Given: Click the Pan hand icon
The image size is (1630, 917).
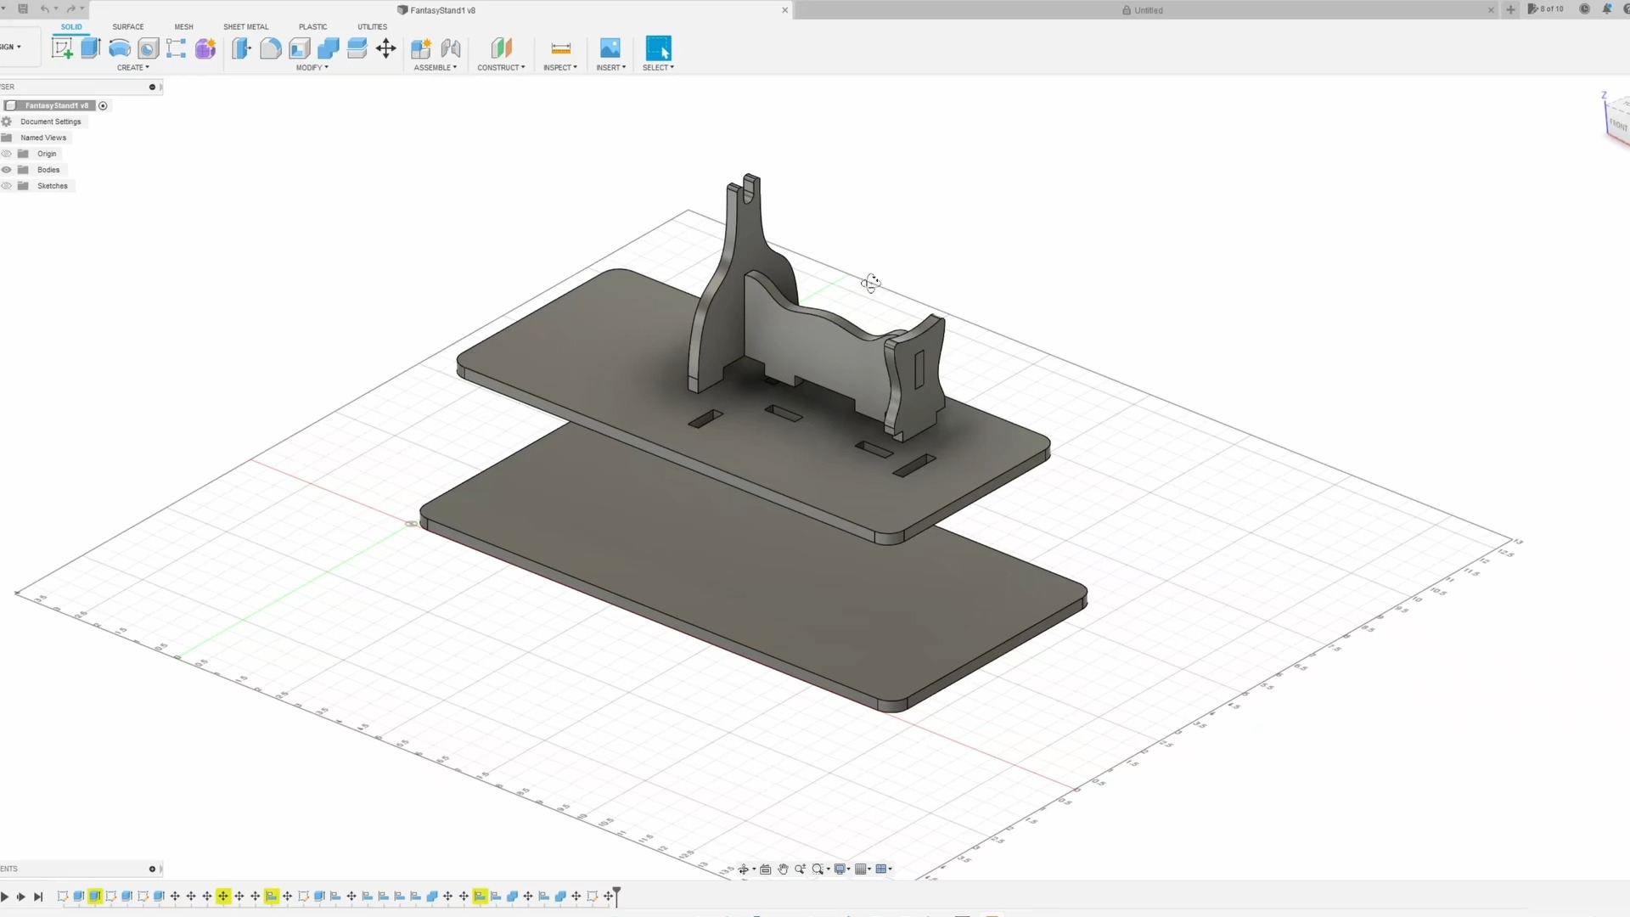Looking at the screenshot, I should [783, 869].
